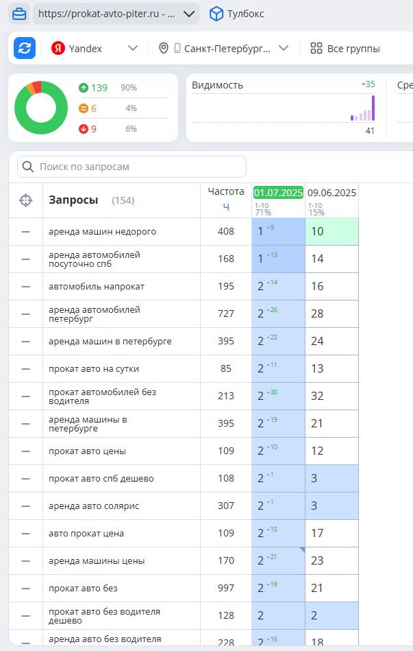The width and height of the screenshot is (413, 651).
Task: Open the Yandex search engine dropdown
Action: tap(133, 48)
